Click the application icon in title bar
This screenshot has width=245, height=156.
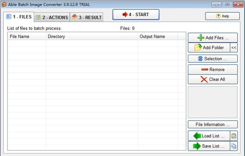4,4
